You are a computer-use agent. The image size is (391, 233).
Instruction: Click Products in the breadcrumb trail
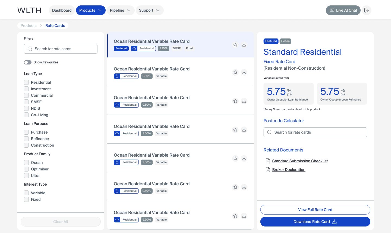tap(29, 25)
